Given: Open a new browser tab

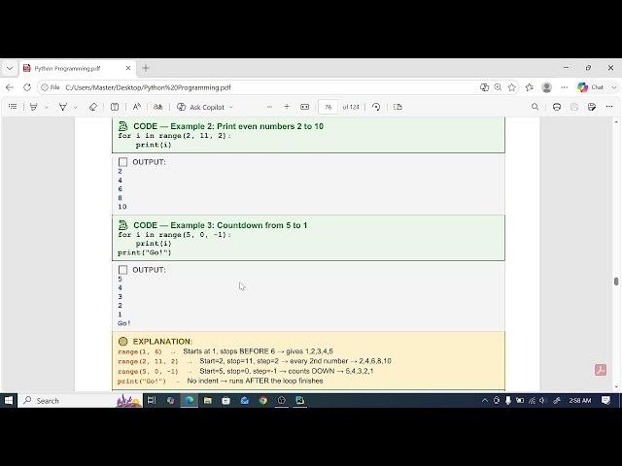Looking at the screenshot, I should (x=146, y=69).
